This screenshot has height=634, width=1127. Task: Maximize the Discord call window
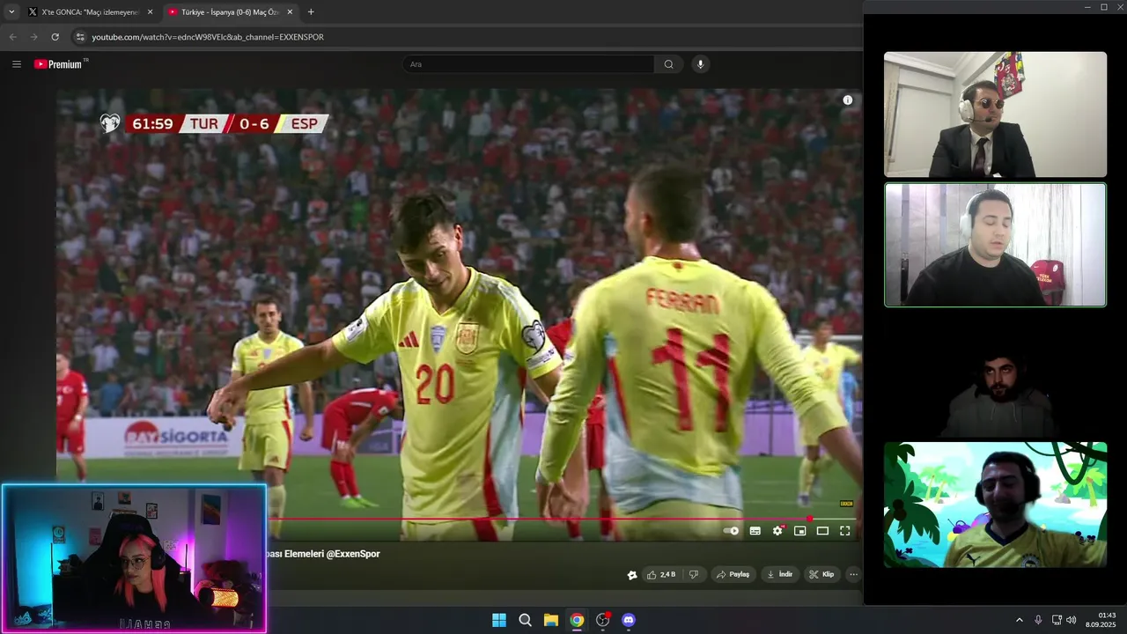pyautogui.click(x=1104, y=7)
